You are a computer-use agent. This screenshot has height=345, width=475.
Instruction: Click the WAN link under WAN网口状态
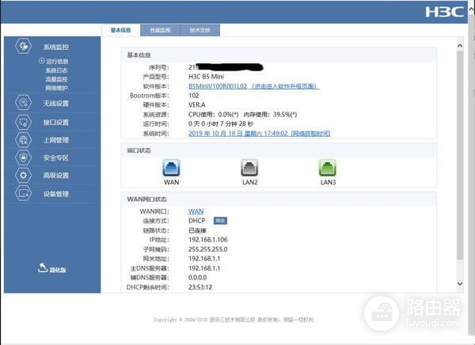coord(196,210)
